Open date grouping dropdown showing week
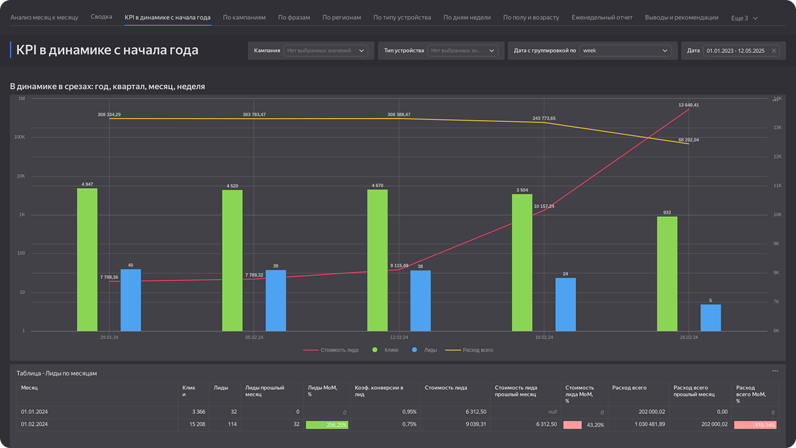Screen dimensions: 796x448 click(x=625, y=50)
